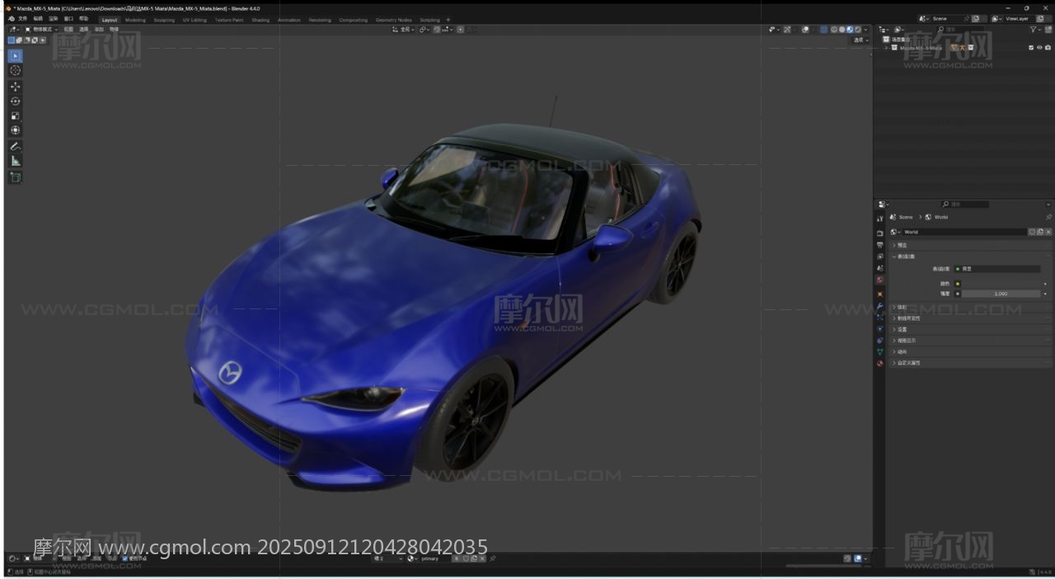Toggle snapping in the viewport header
The width and height of the screenshot is (1055, 579).
pyautogui.click(x=437, y=30)
